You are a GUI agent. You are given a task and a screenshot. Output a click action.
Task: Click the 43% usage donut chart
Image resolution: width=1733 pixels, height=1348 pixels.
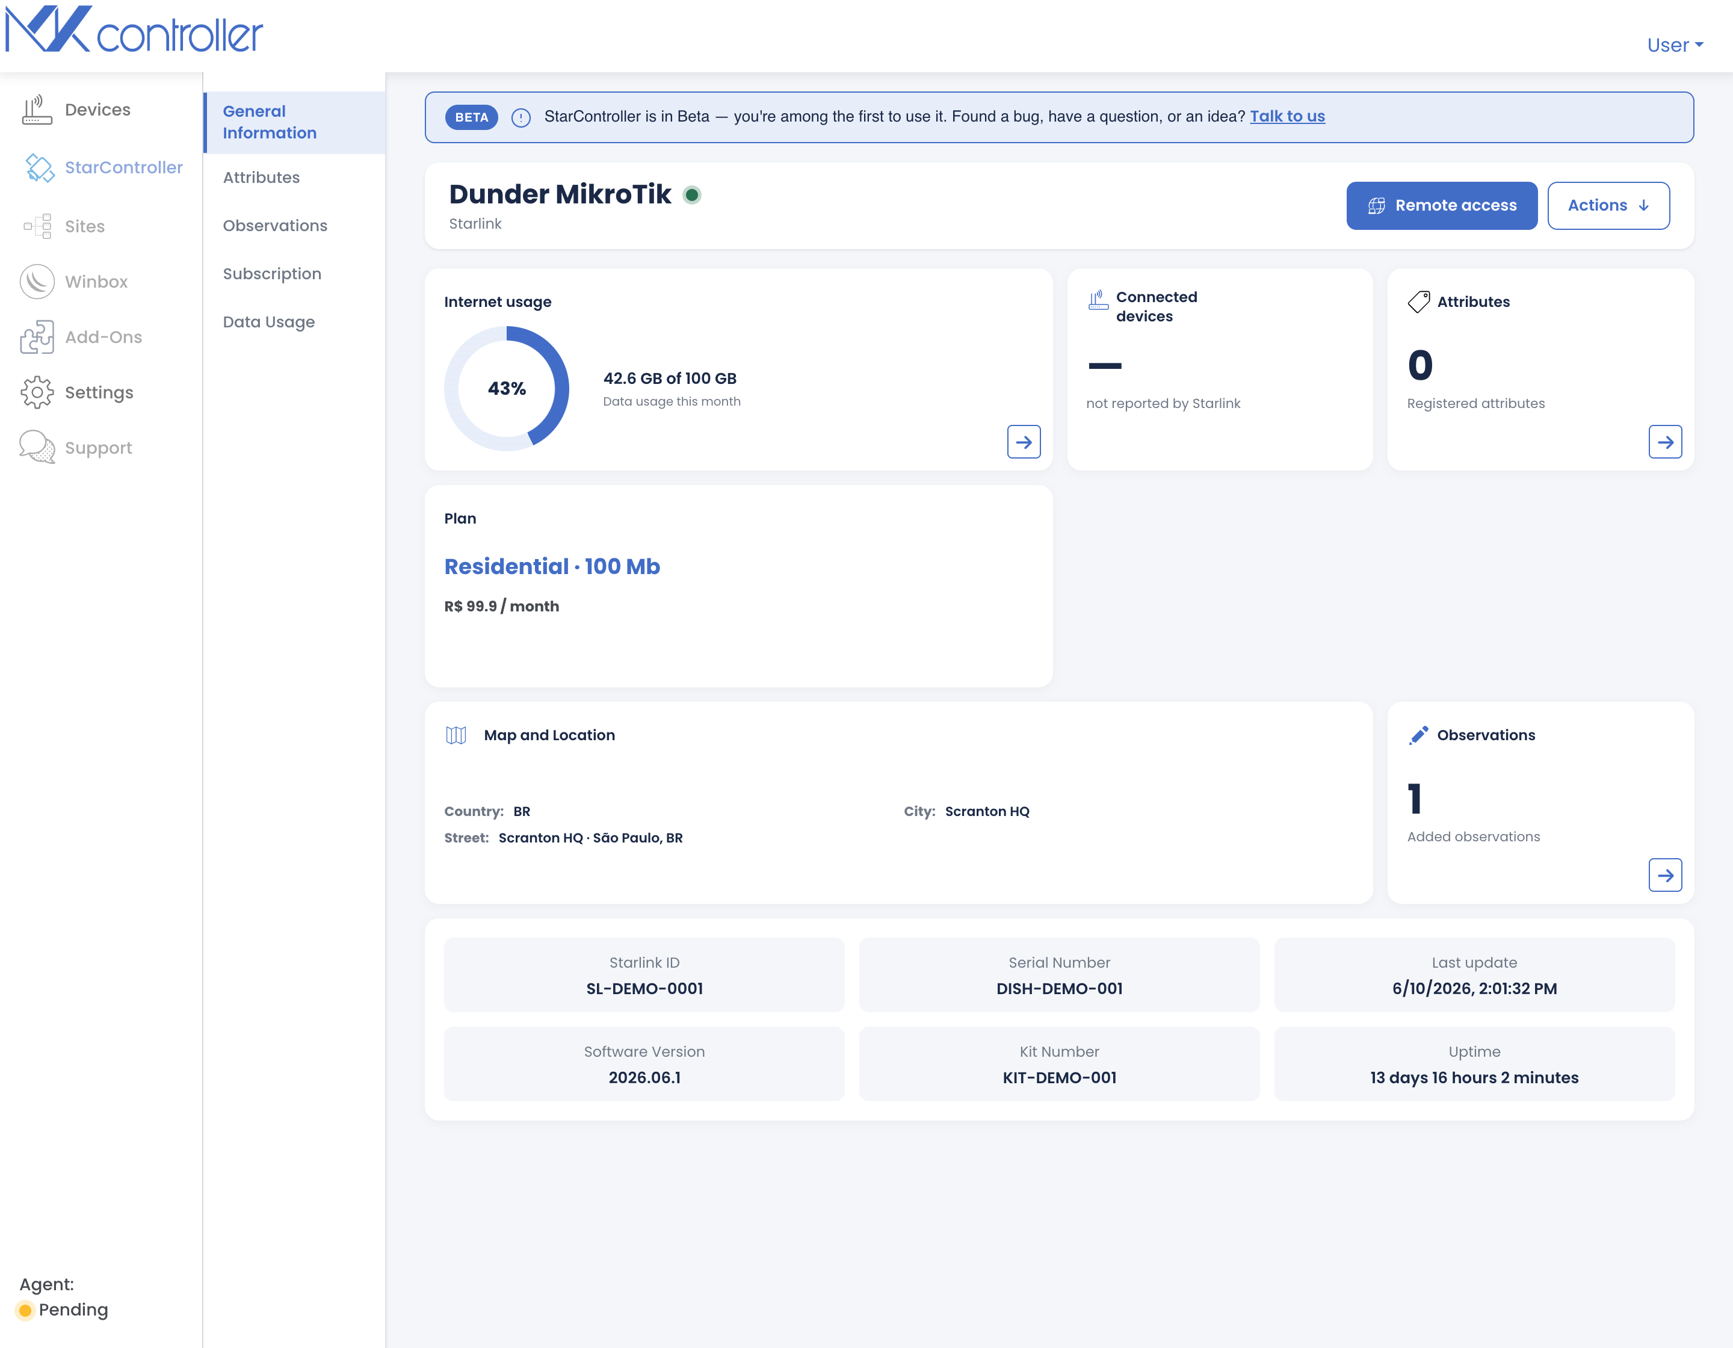pos(506,388)
